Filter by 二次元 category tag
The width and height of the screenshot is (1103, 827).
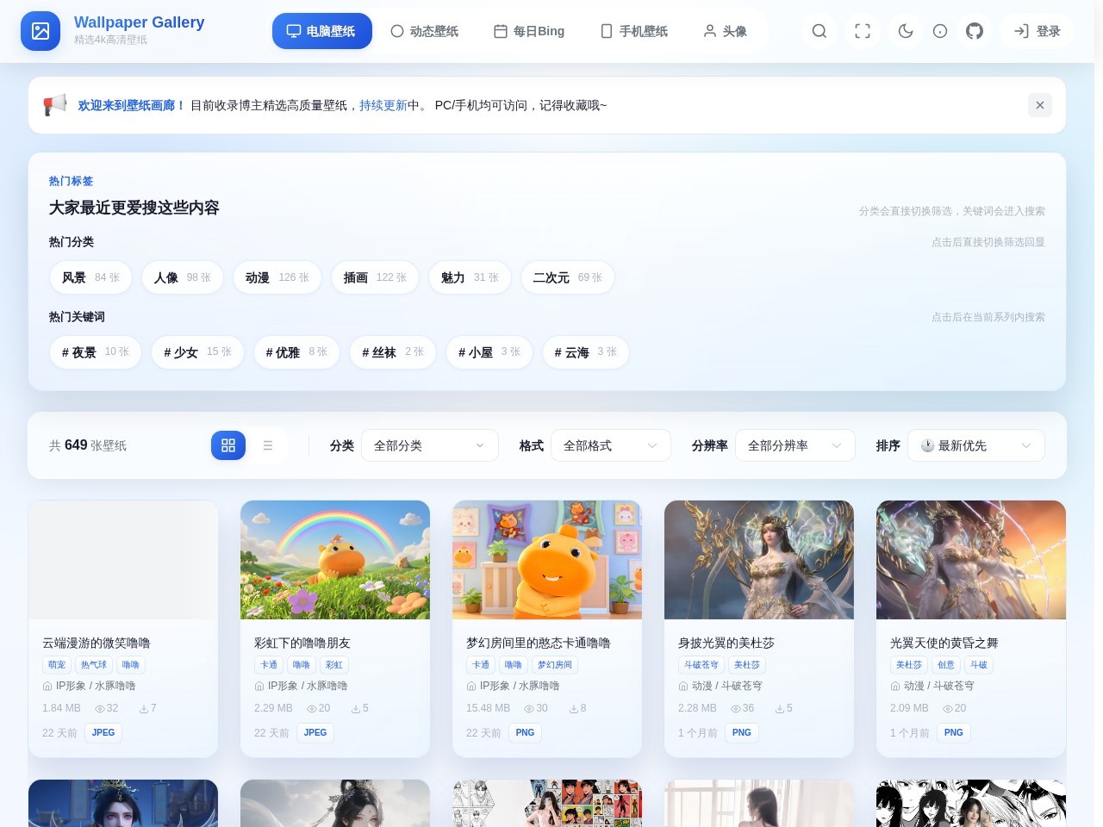coord(568,277)
